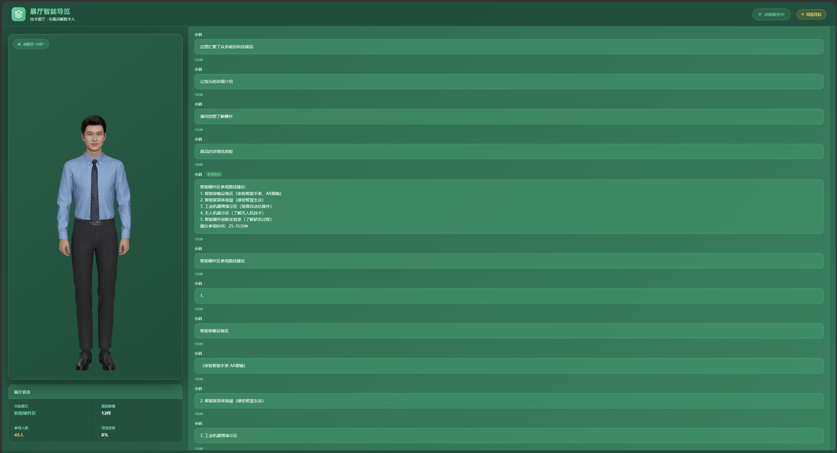The height and width of the screenshot is (453, 837).
Task: Click the 建议参观时间: 25-35分钟 line
Action: pyautogui.click(x=224, y=226)
